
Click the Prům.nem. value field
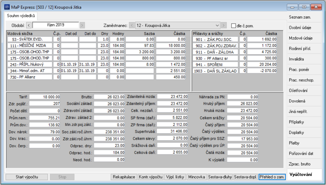click(x=44, y=118)
